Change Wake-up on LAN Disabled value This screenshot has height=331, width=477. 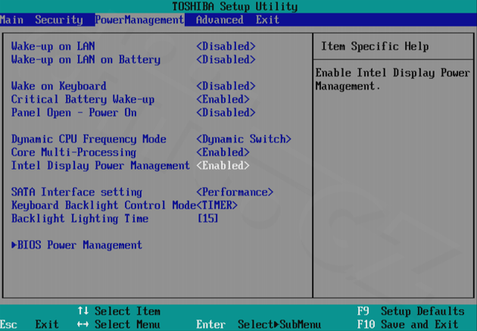(x=226, y=46)
